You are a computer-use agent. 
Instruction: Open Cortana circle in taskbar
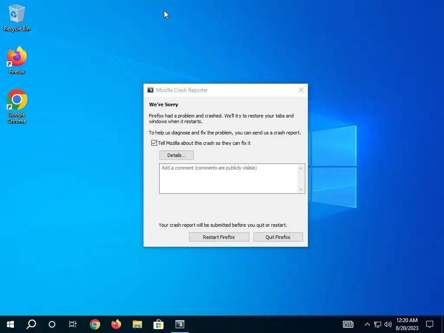52,324
